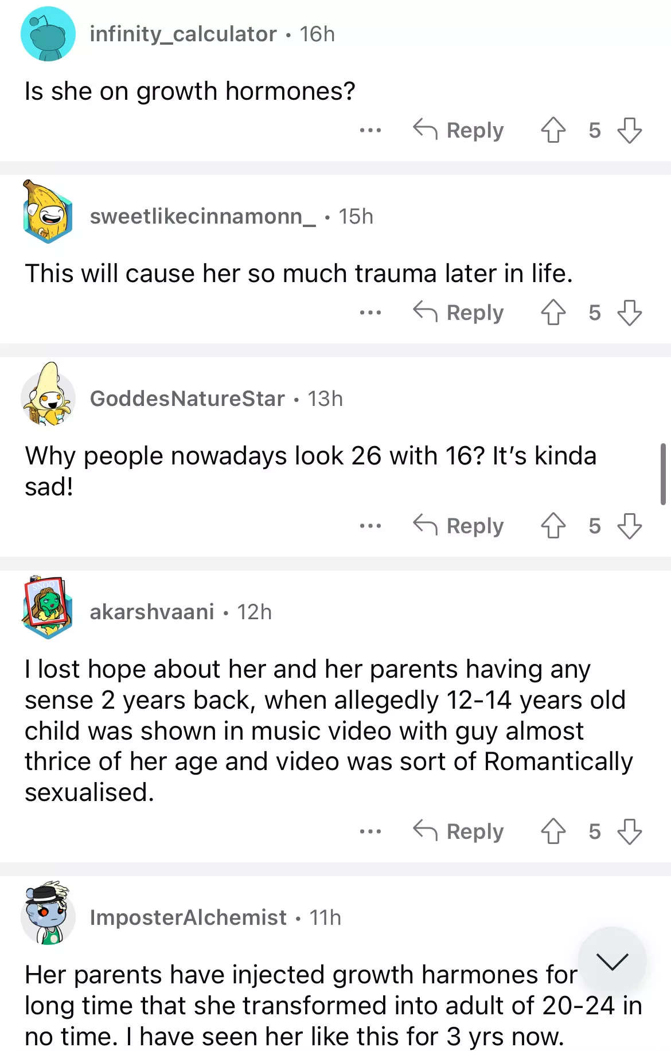Upvote infinity_calculator's growth hormones comment
This screenshot has width=671, height=1051.
(x=553, y=130)
